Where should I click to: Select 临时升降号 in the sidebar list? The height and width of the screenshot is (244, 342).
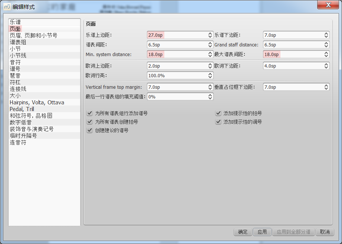(23, 136)
